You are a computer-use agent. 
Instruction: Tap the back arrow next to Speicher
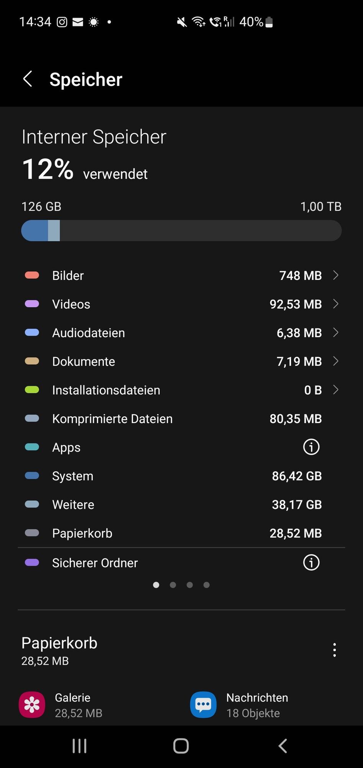click(x=28, y=79)
